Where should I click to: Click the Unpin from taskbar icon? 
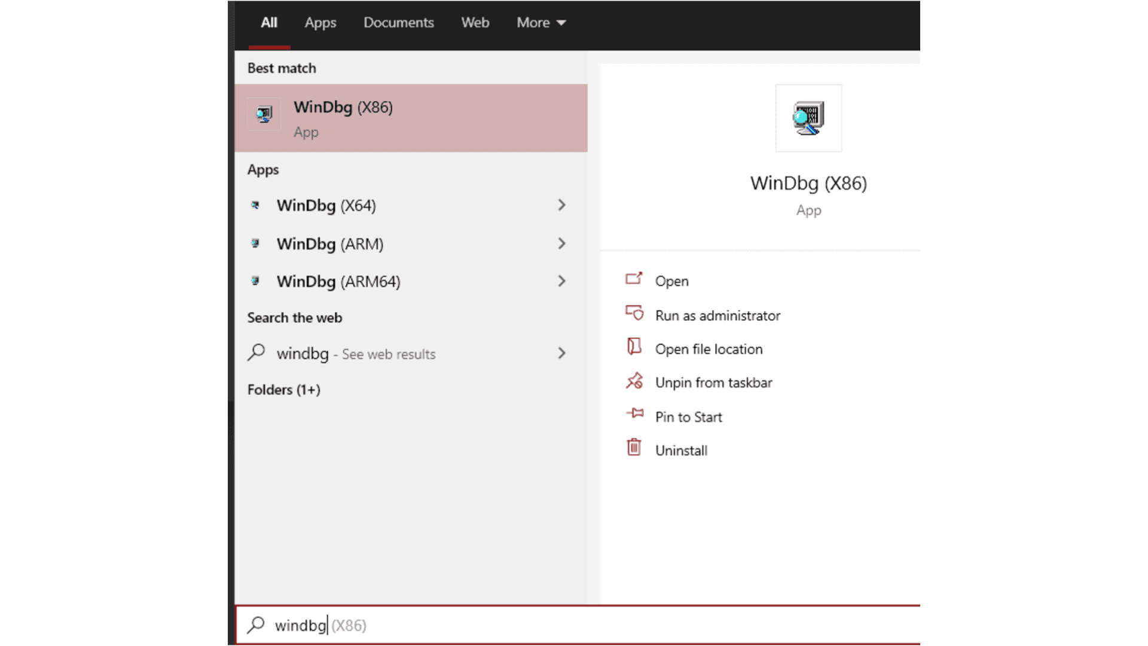pos(634,381)
